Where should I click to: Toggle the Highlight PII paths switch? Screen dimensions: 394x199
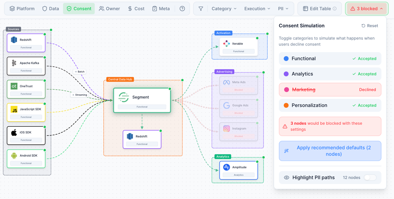coord(370,178)
